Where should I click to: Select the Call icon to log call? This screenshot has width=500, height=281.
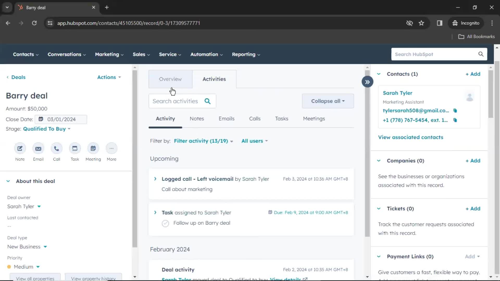tap(56, 148)
